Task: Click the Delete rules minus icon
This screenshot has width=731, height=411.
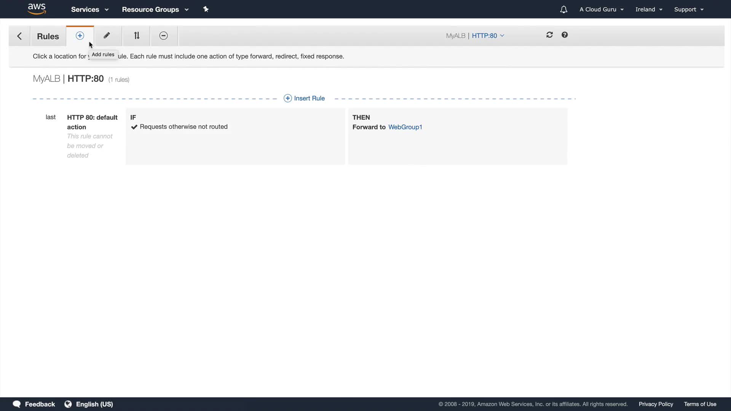Action: (163, 36)
